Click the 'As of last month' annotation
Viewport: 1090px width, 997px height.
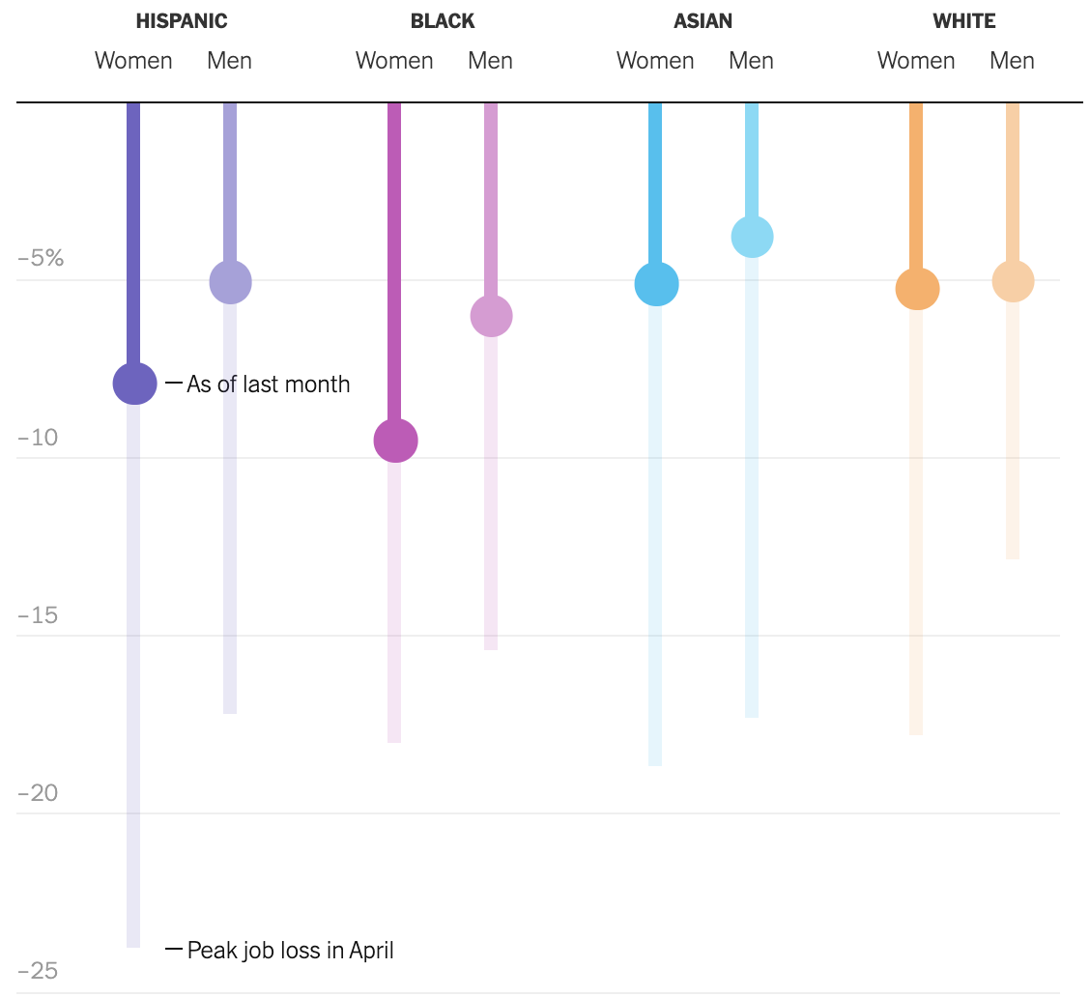coord(268,385)
